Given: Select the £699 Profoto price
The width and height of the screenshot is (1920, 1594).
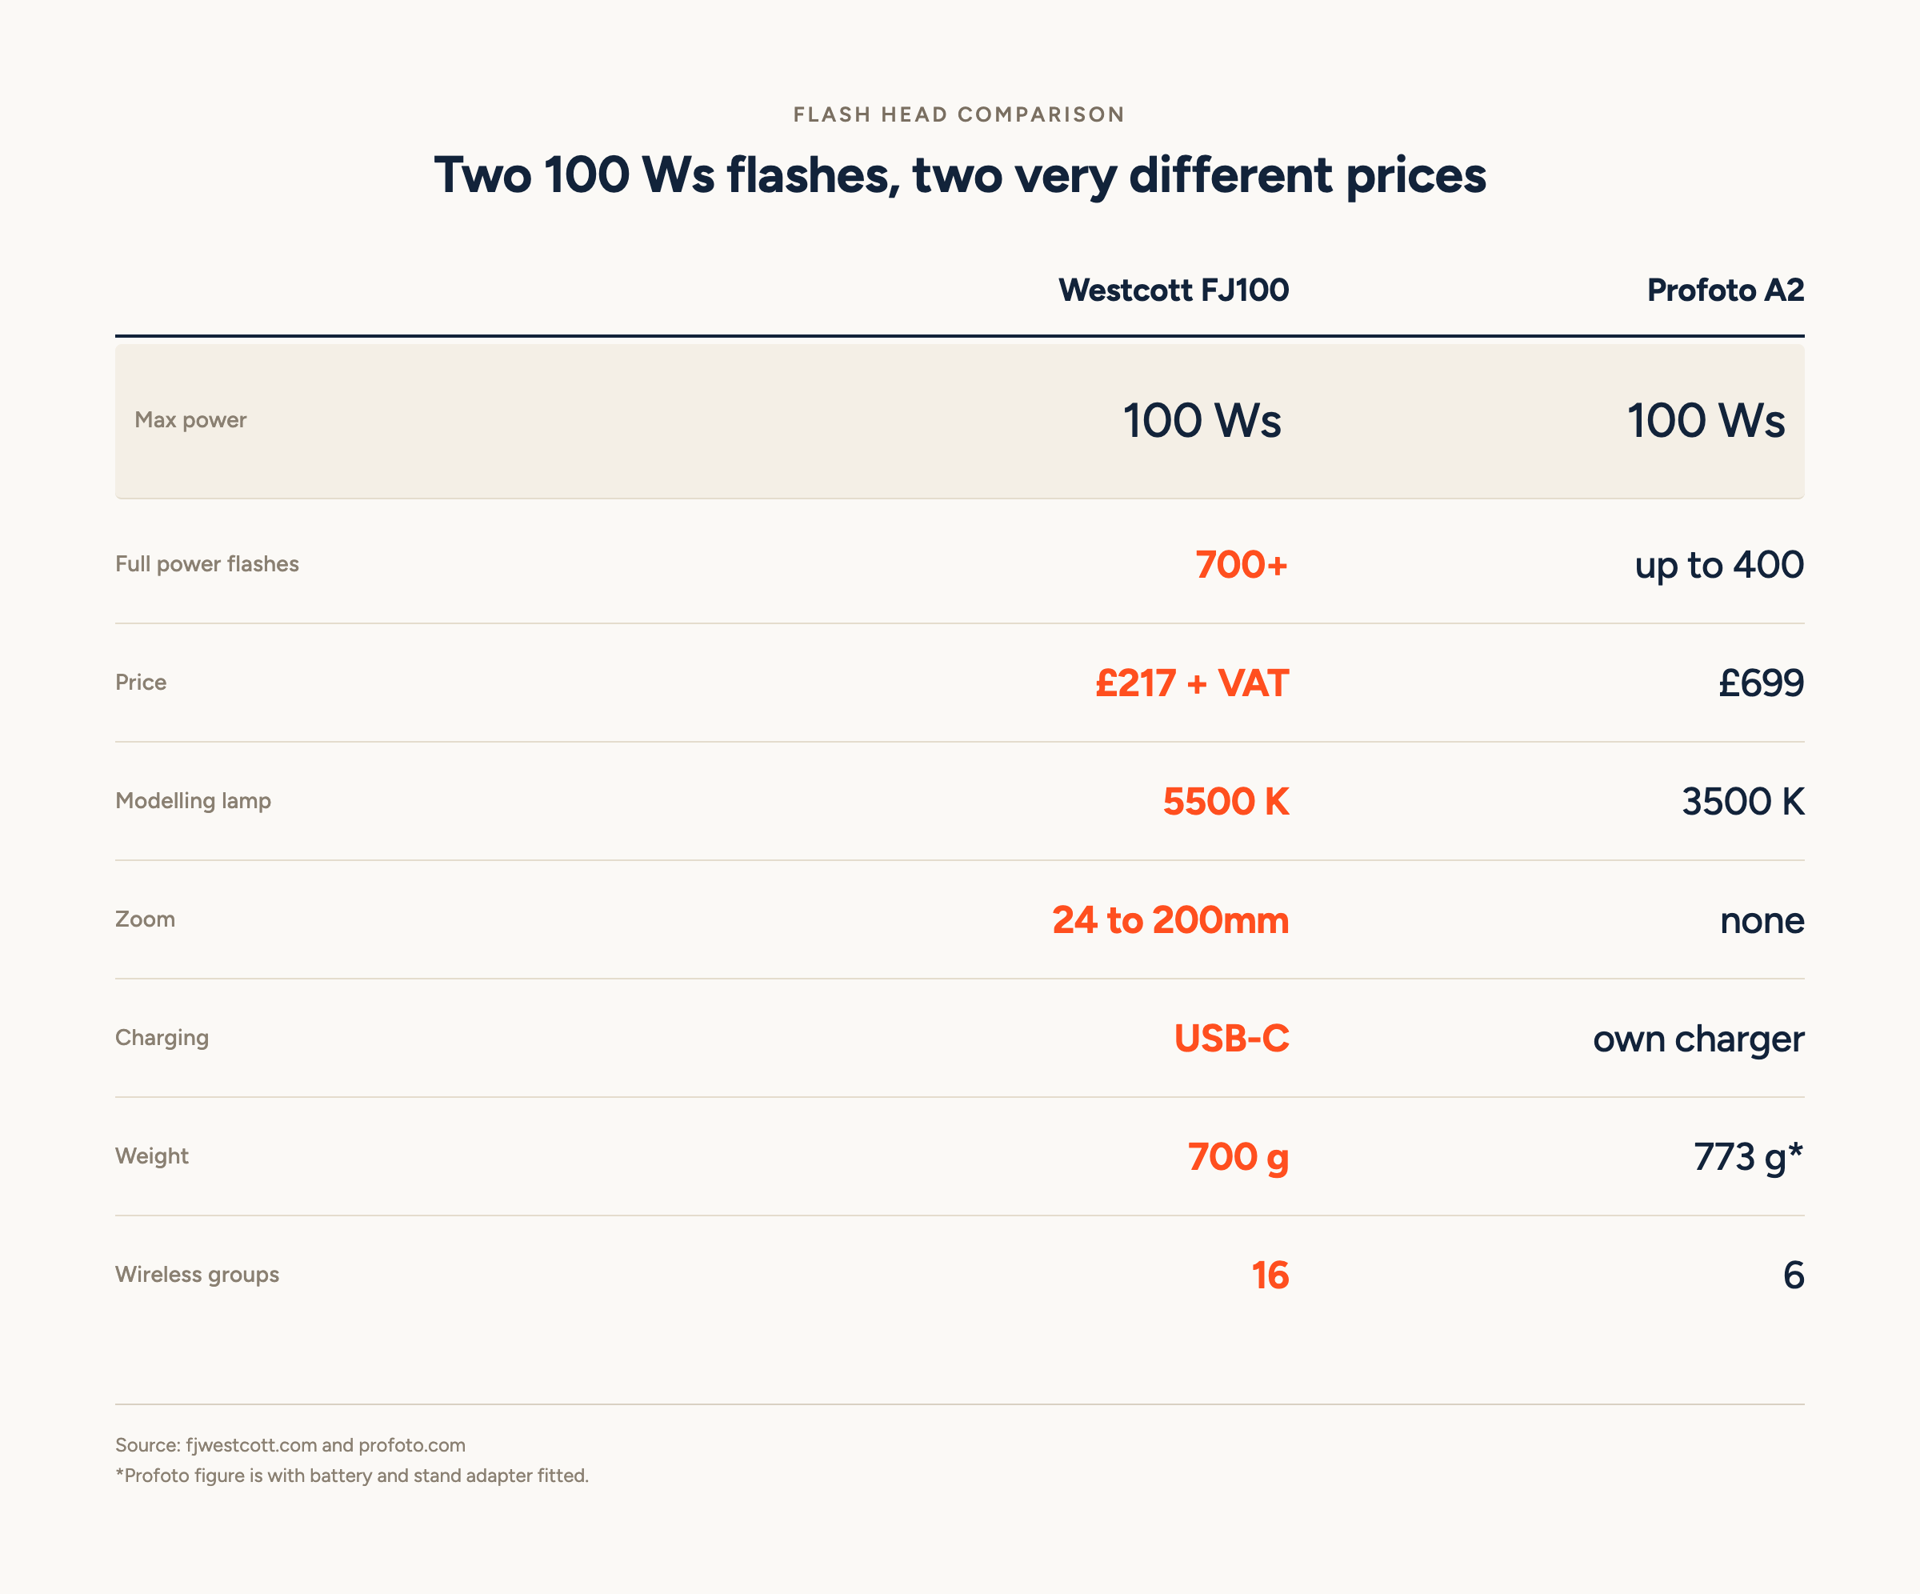Looking at the screenshot, I should (x=1761, y=683).
